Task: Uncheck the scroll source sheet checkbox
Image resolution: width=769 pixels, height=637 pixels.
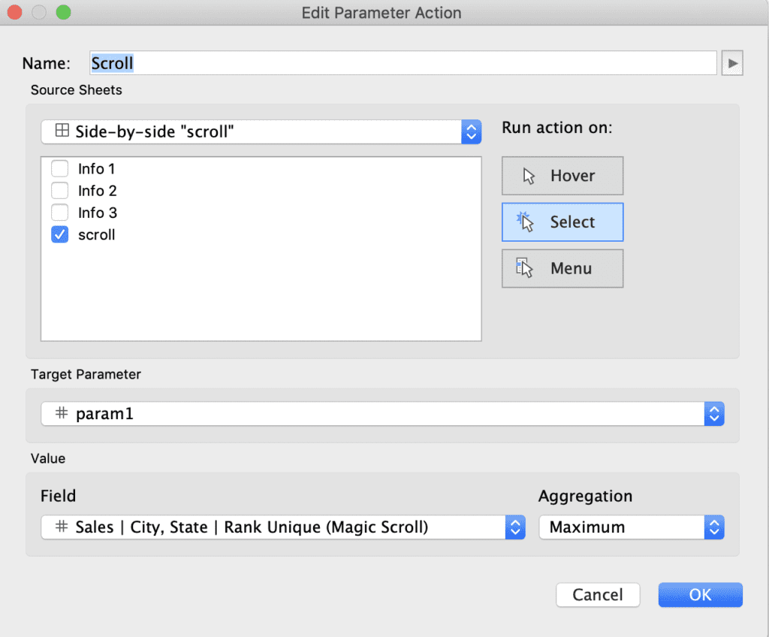Action: point(59,234)
